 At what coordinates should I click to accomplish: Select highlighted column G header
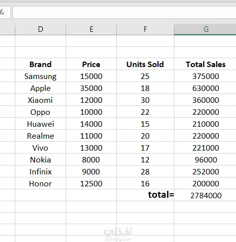[205, 29]
